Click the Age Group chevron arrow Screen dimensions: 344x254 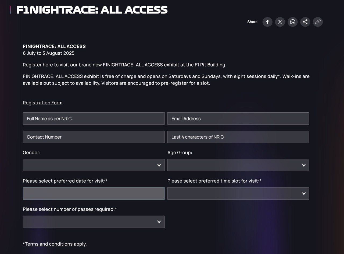[304, 165]
